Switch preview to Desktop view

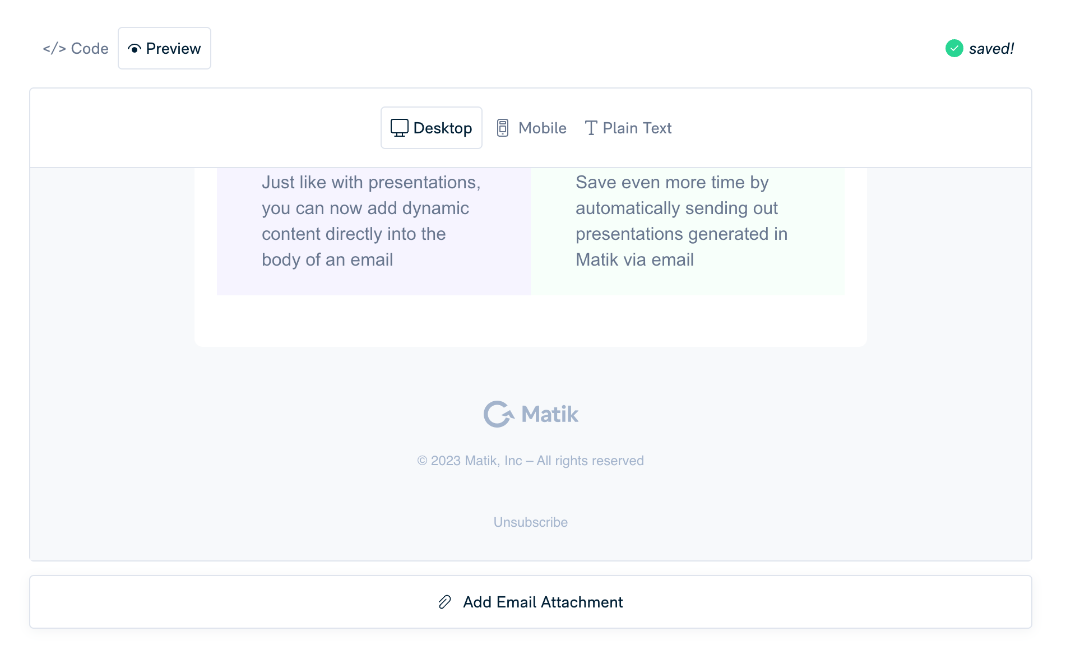(x=432, y=128)
